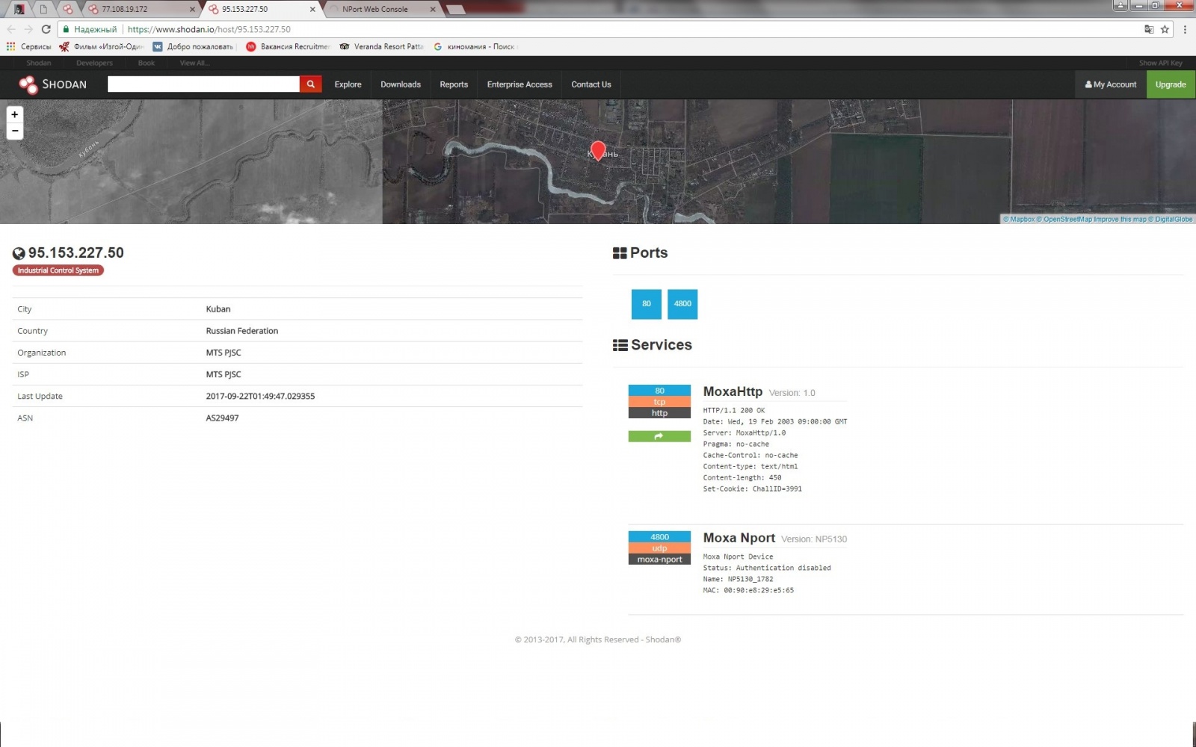The image size is (1196, 747).
Task: Click the DigitalGlobe attribution link
Action: (x=1171, y=220)
